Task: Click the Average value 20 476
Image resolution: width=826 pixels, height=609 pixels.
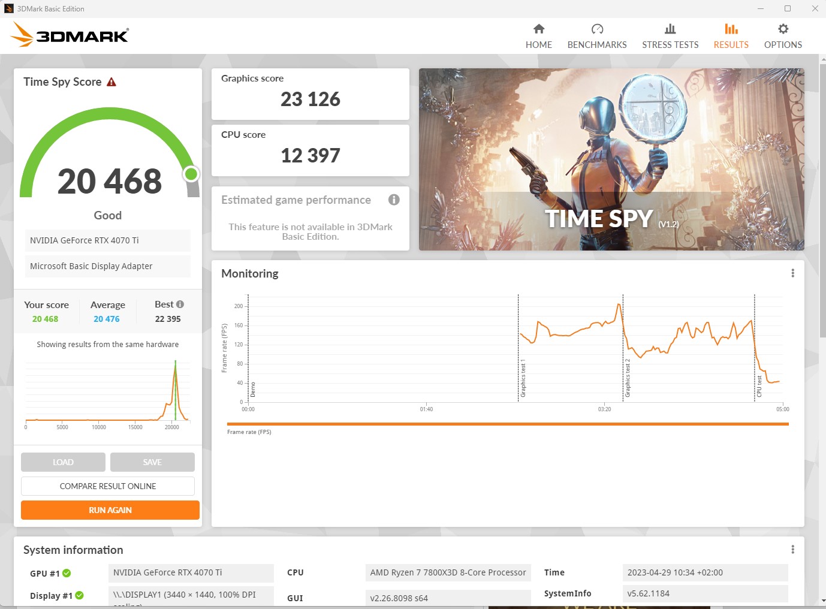Action: (x=107, y=319)
